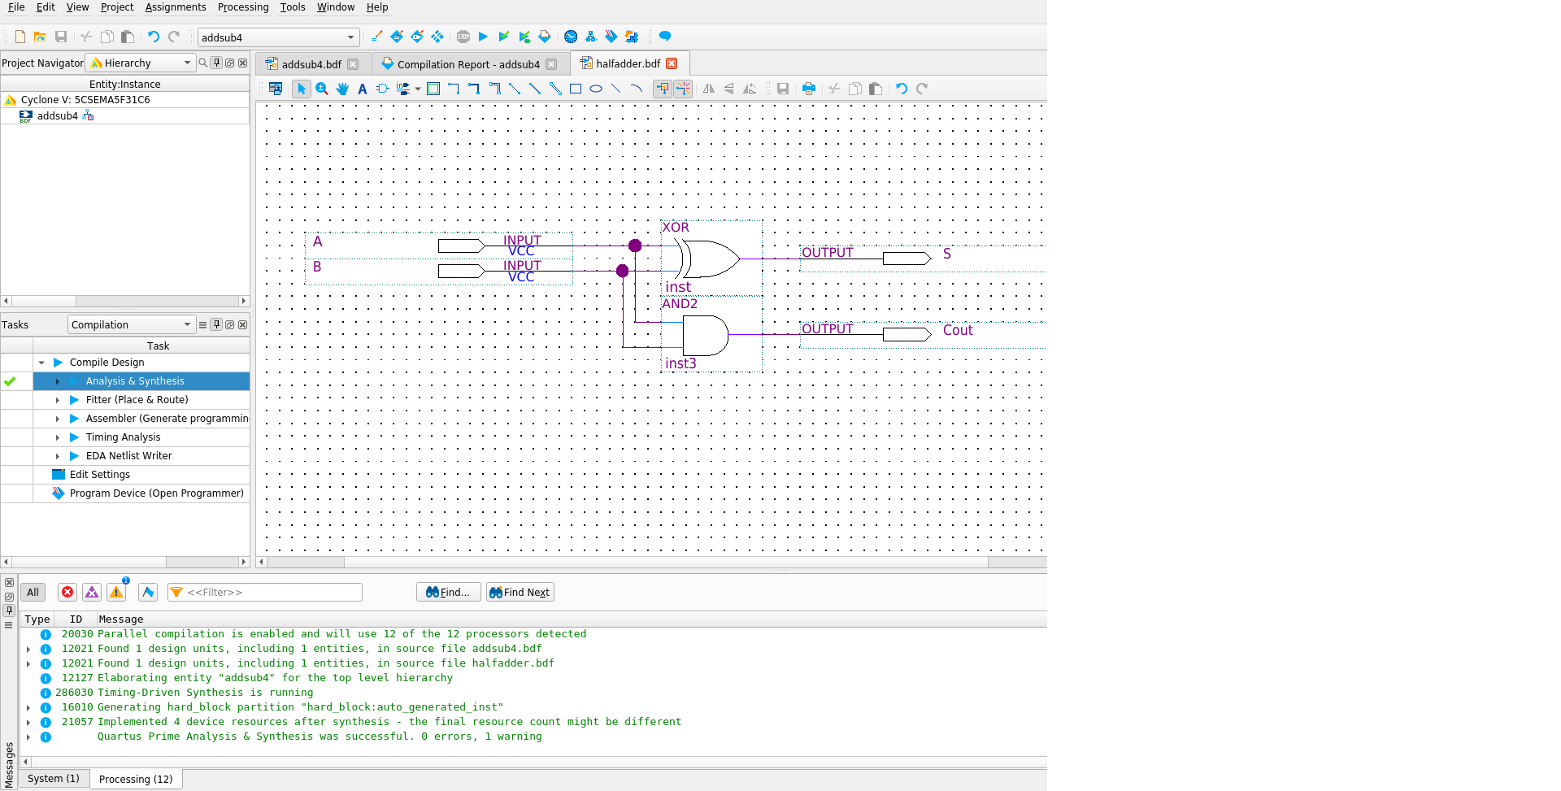The height and width of the screenshot is (791, 1561).
Task: Expand the Analysis & Synthesis task
Action: [x=58, y=381]
